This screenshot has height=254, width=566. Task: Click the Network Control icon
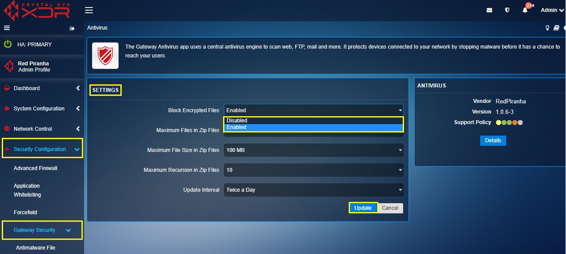[x=7, y=129]
